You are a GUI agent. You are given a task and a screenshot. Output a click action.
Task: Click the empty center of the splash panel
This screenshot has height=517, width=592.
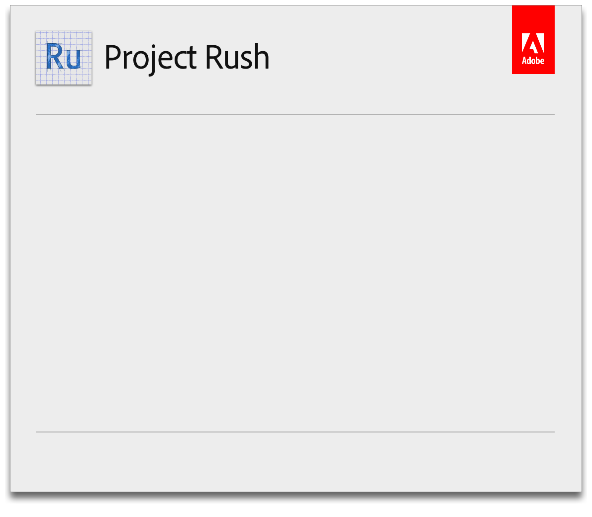[x=295, y=273]
